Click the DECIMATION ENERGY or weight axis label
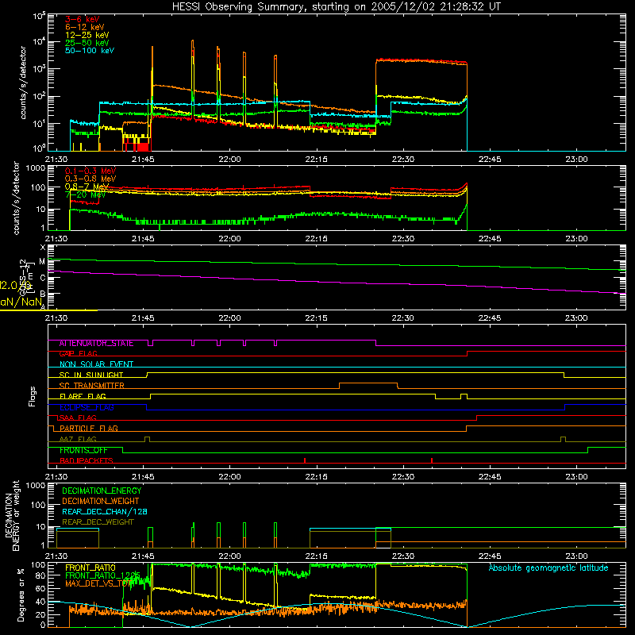Image resolution: width=635 pixels, height=635 pixels. 12,515
